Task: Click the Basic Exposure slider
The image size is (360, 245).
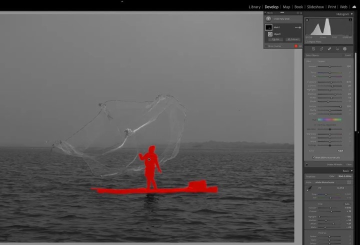Action: [329, 208]
